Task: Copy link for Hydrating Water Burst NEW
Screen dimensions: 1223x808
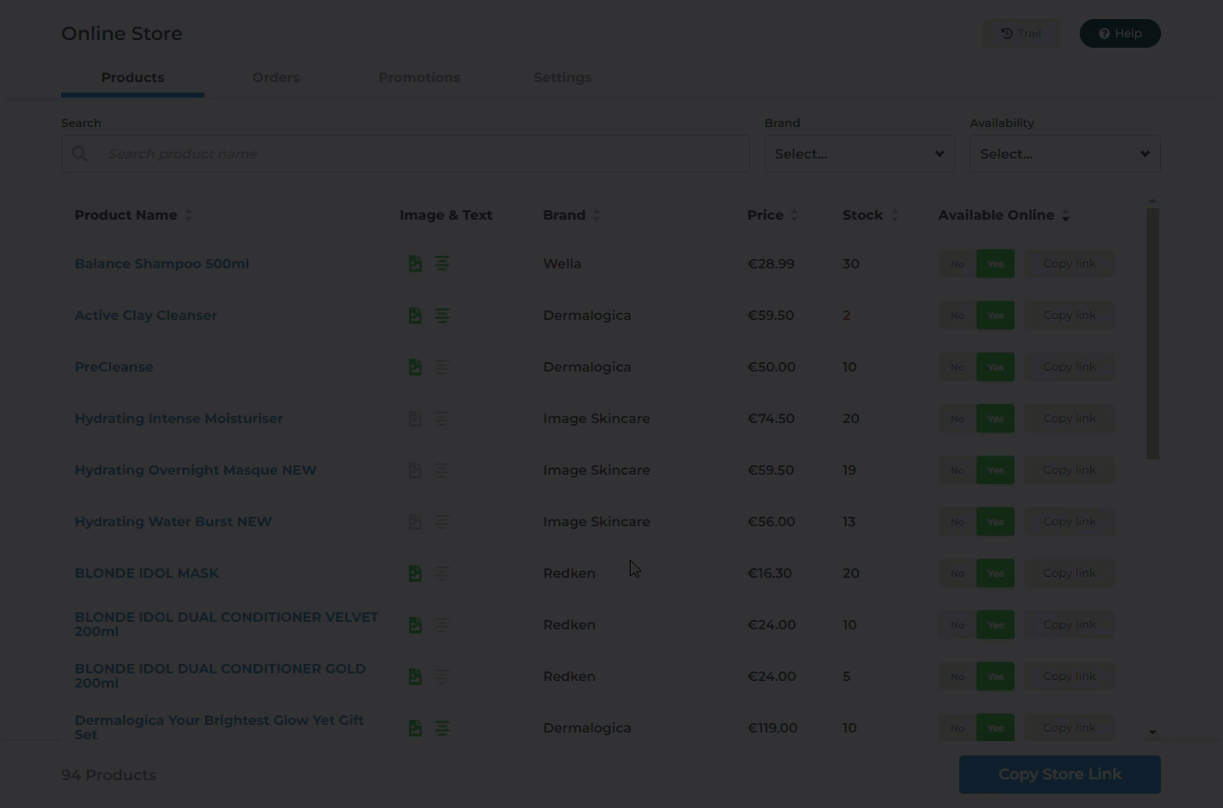Action: coord(1069,521)
